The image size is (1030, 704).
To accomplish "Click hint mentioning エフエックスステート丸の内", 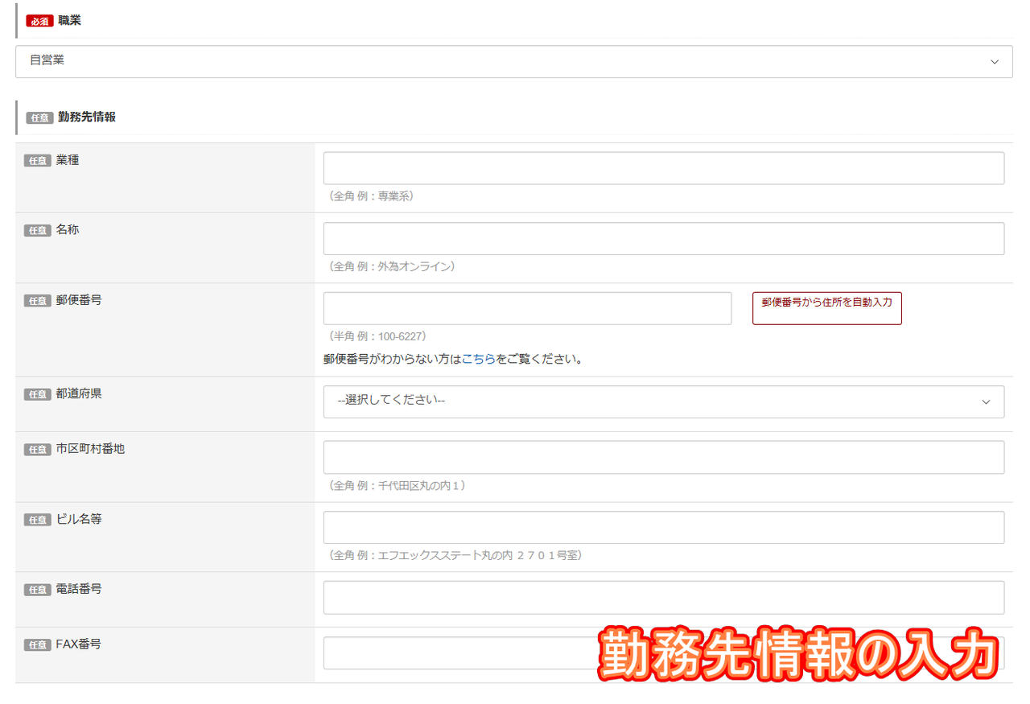I will coord(455,555).
